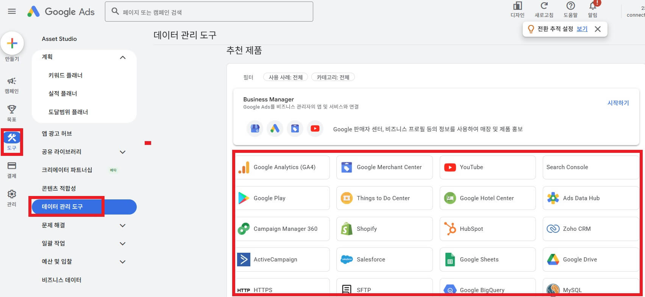The height and width of the screenshot is (297, 645).
Task: Open Campaigns in the left rail
Action: 12,85
